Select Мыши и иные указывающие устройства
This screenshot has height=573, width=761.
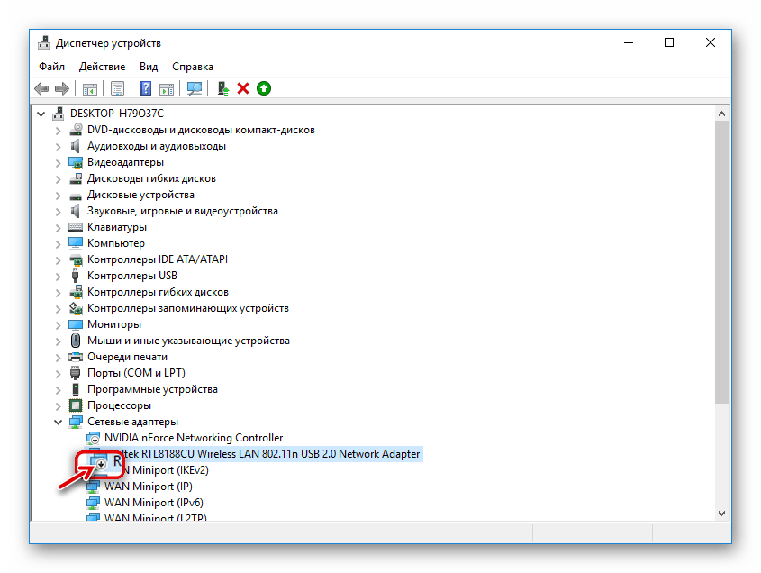(188, 341)
